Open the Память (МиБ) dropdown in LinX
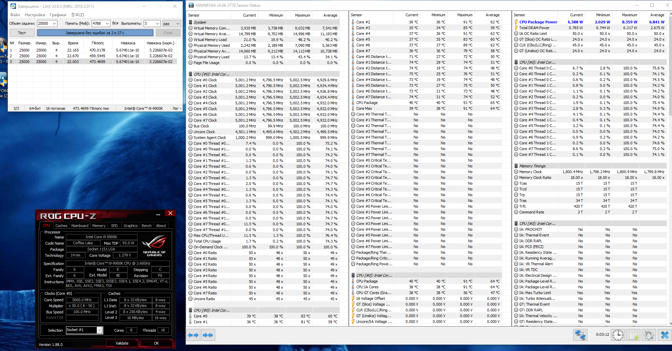The width and height of the screenshot is (672, 351). (x=107, y=23)
